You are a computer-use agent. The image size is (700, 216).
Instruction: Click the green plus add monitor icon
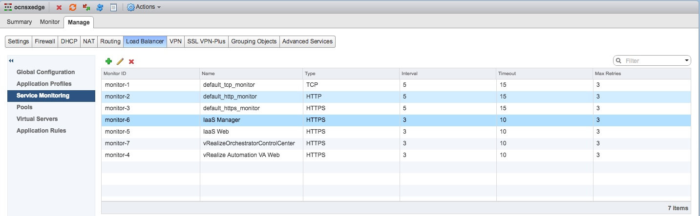108,61
